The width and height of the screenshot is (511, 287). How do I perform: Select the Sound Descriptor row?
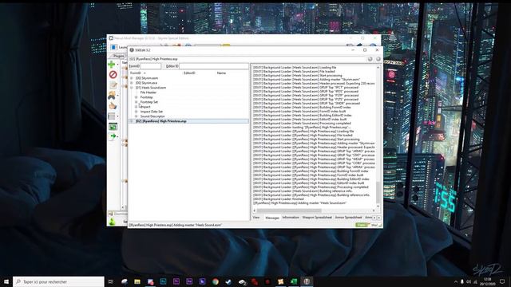pos(153,116)
